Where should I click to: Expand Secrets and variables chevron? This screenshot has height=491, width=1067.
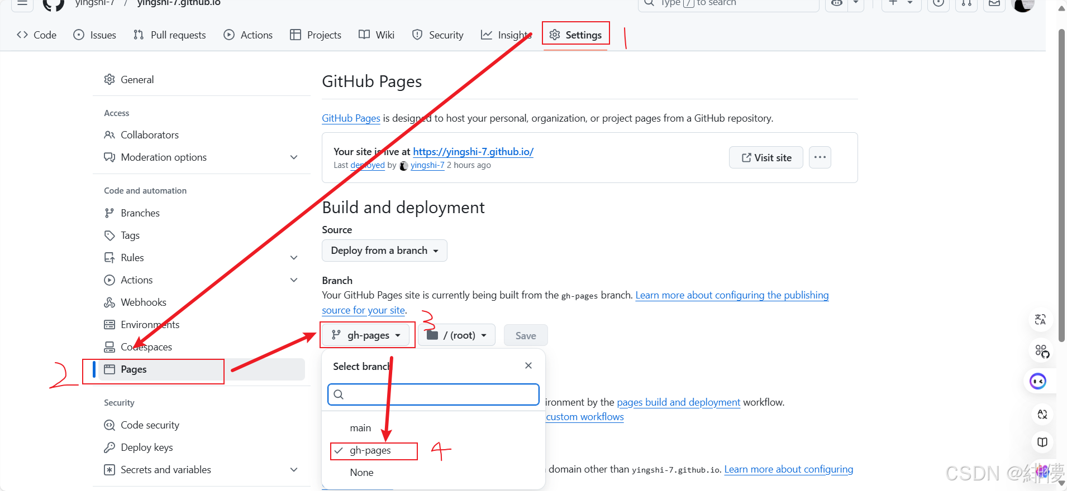(294, 470)
